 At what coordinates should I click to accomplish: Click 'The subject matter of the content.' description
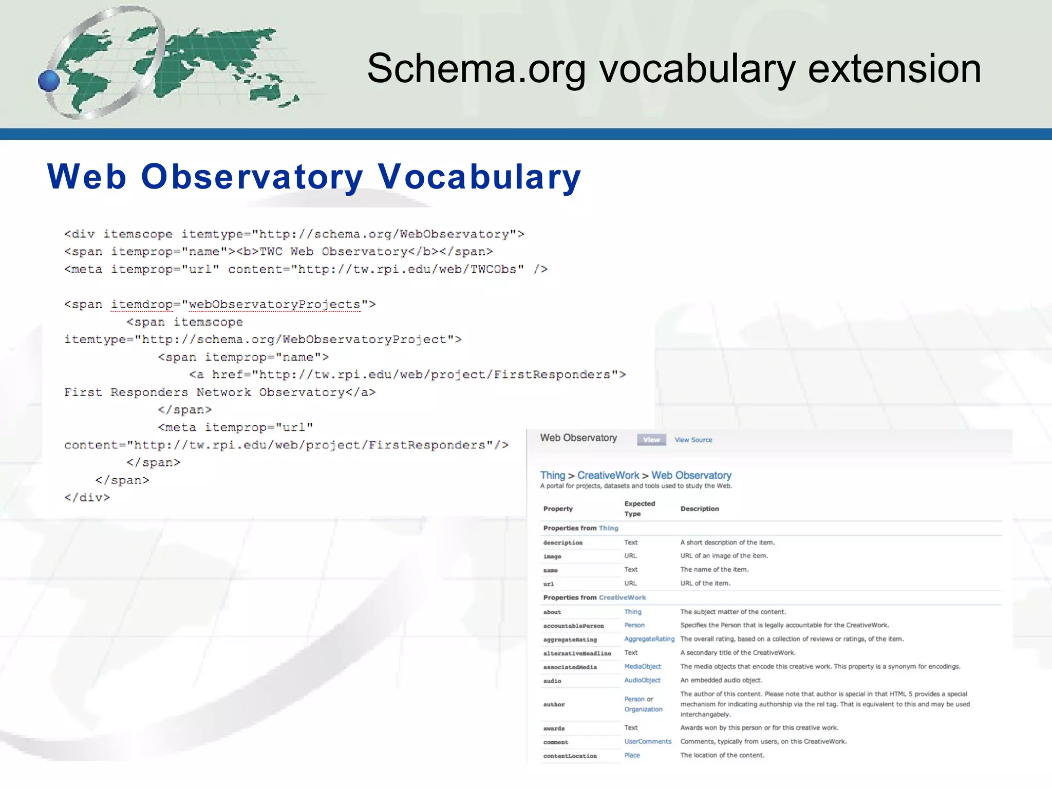tap(733, 612)
